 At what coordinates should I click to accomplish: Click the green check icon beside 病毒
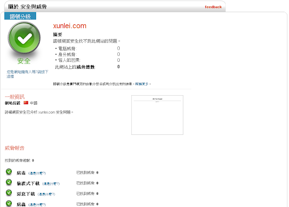[9, 172]
